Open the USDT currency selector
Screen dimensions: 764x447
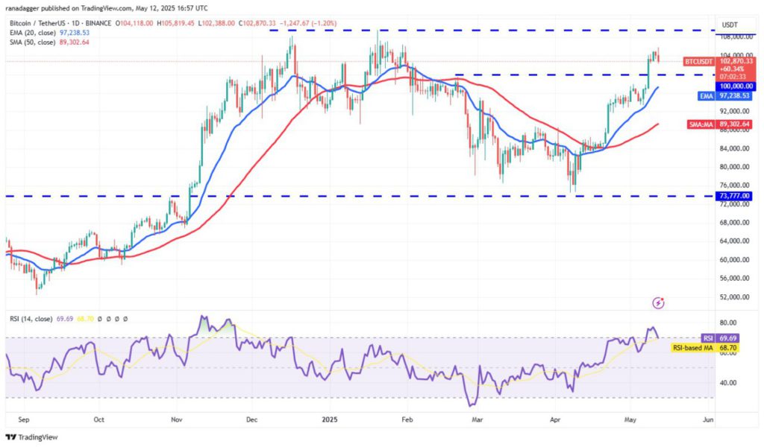730,25
